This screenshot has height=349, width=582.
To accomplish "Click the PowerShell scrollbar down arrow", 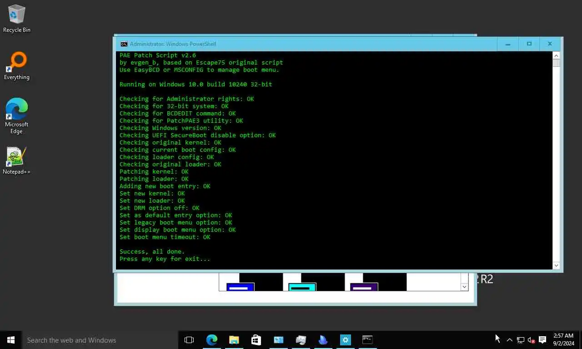I will click(x=556, y=265).
